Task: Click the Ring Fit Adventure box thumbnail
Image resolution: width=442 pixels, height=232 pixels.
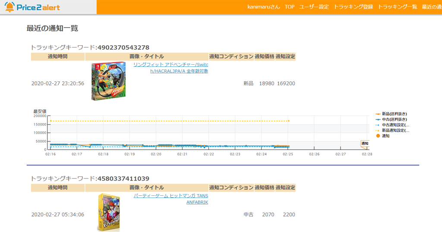Action: click(108, 81)
